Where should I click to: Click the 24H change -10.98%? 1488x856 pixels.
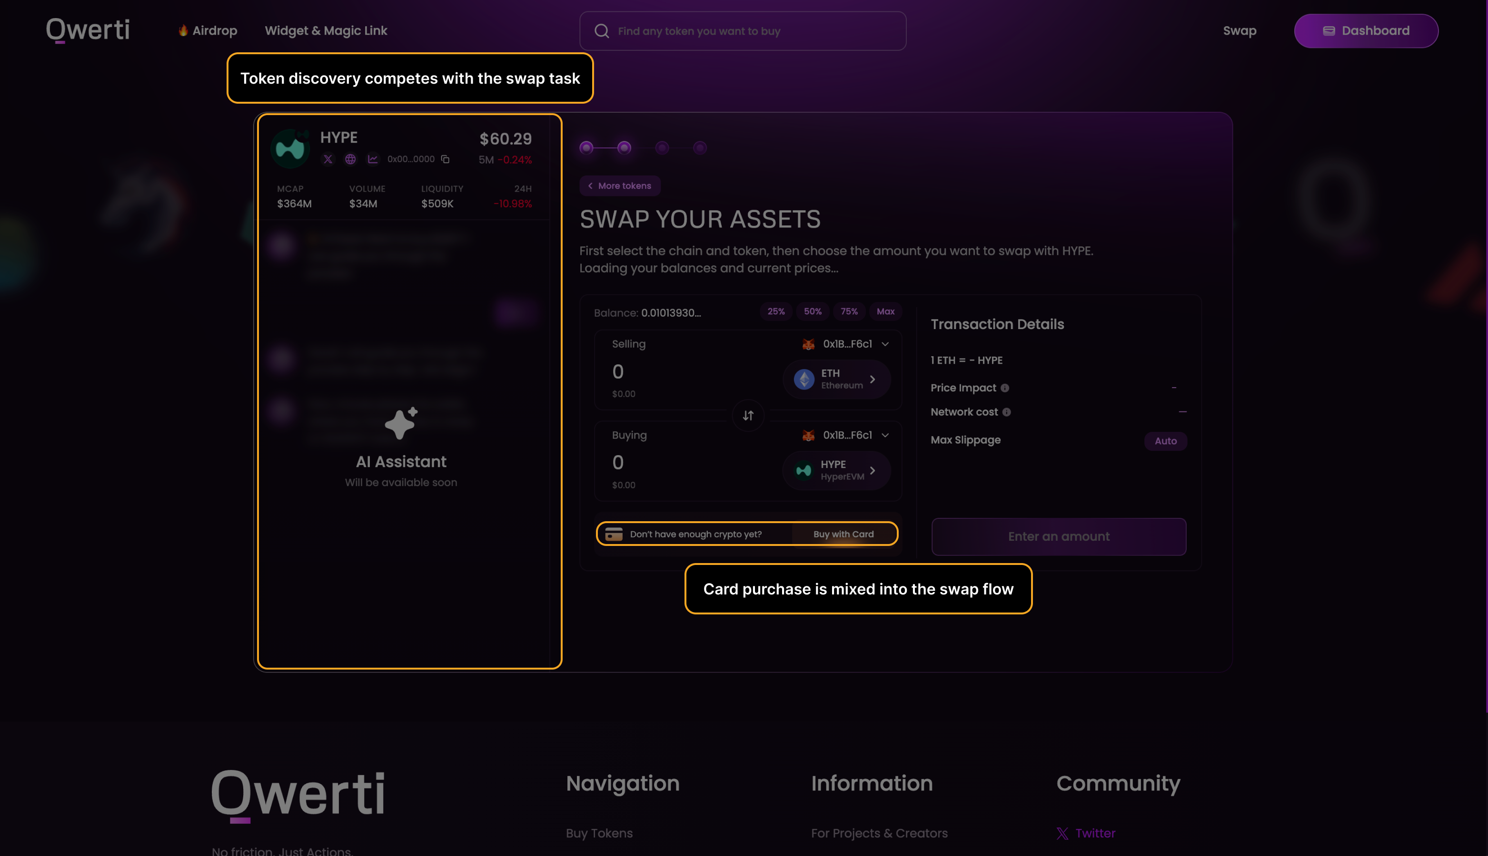tap(513, 204)
